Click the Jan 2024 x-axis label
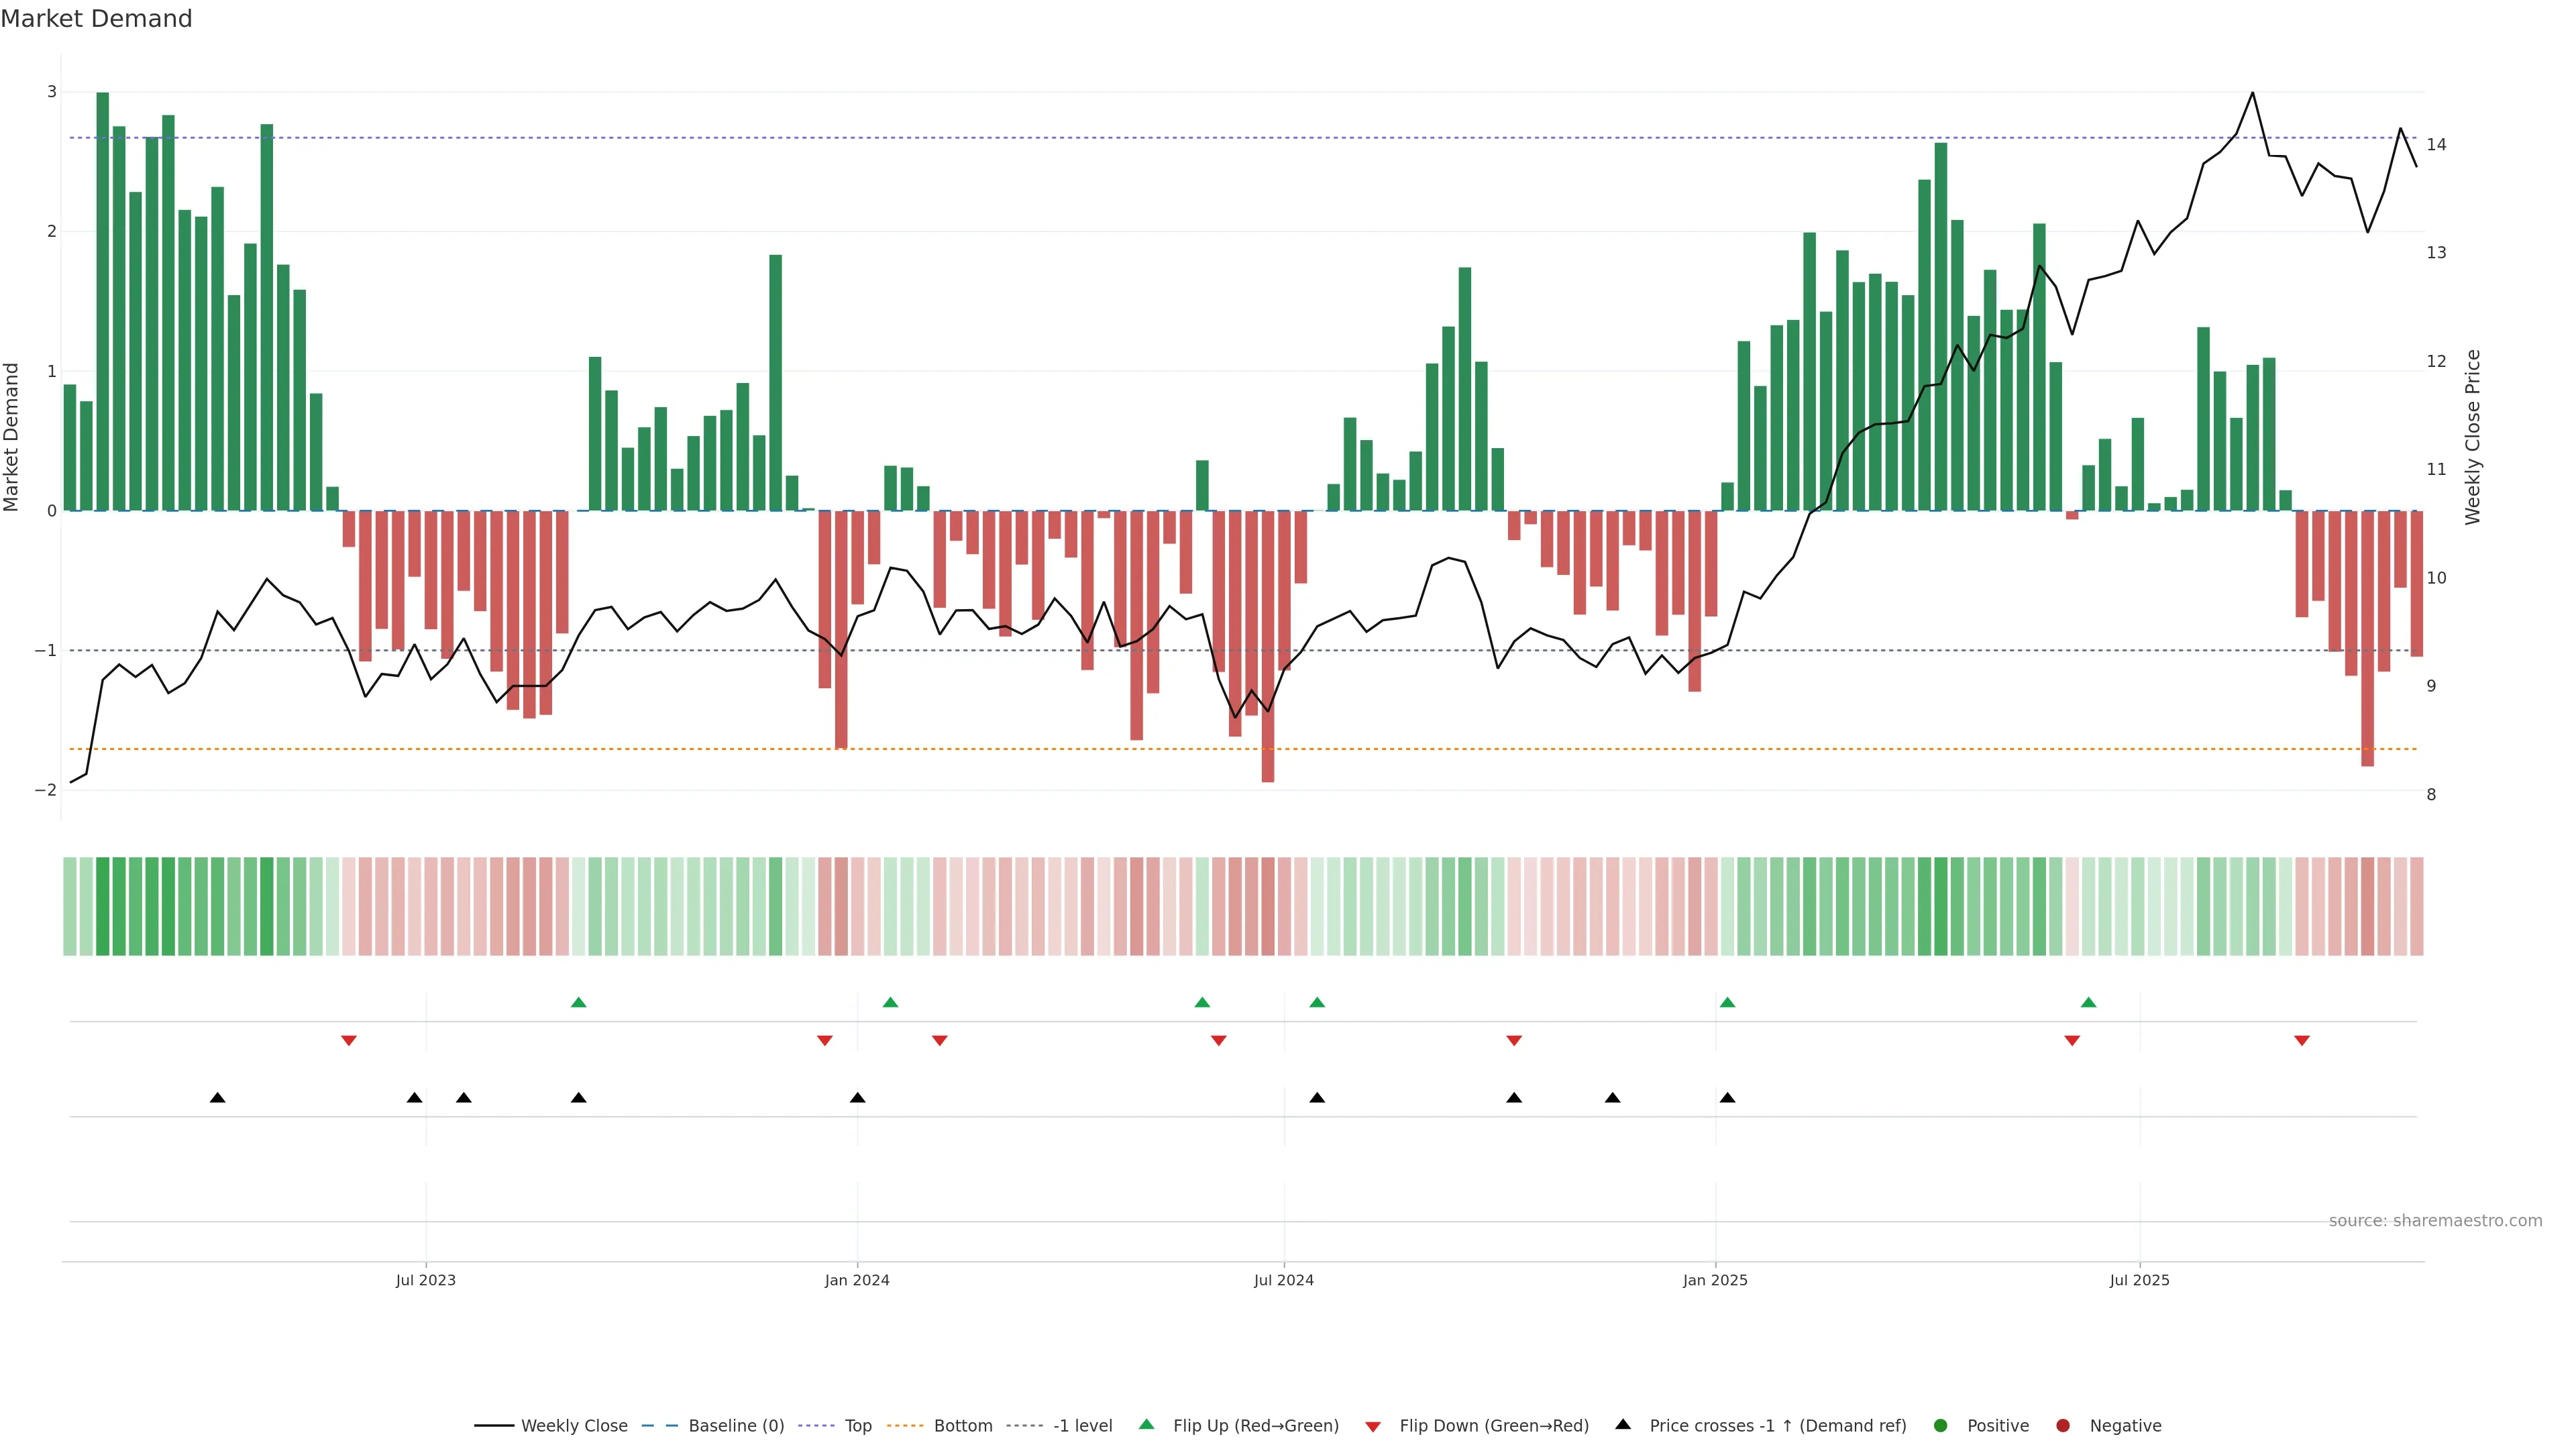2576x1449 pixels. pyautogui.click(x=857, y=1280)
